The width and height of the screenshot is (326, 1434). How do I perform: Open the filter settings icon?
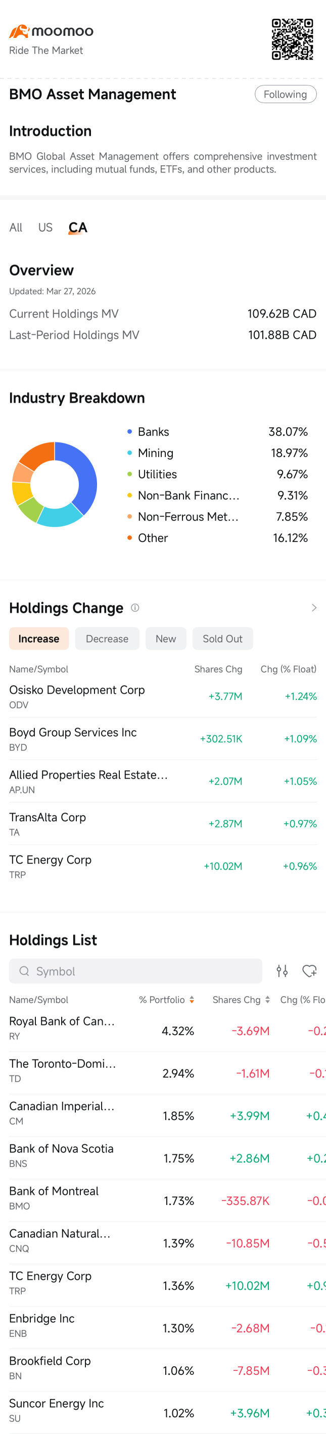click(282, 971)
